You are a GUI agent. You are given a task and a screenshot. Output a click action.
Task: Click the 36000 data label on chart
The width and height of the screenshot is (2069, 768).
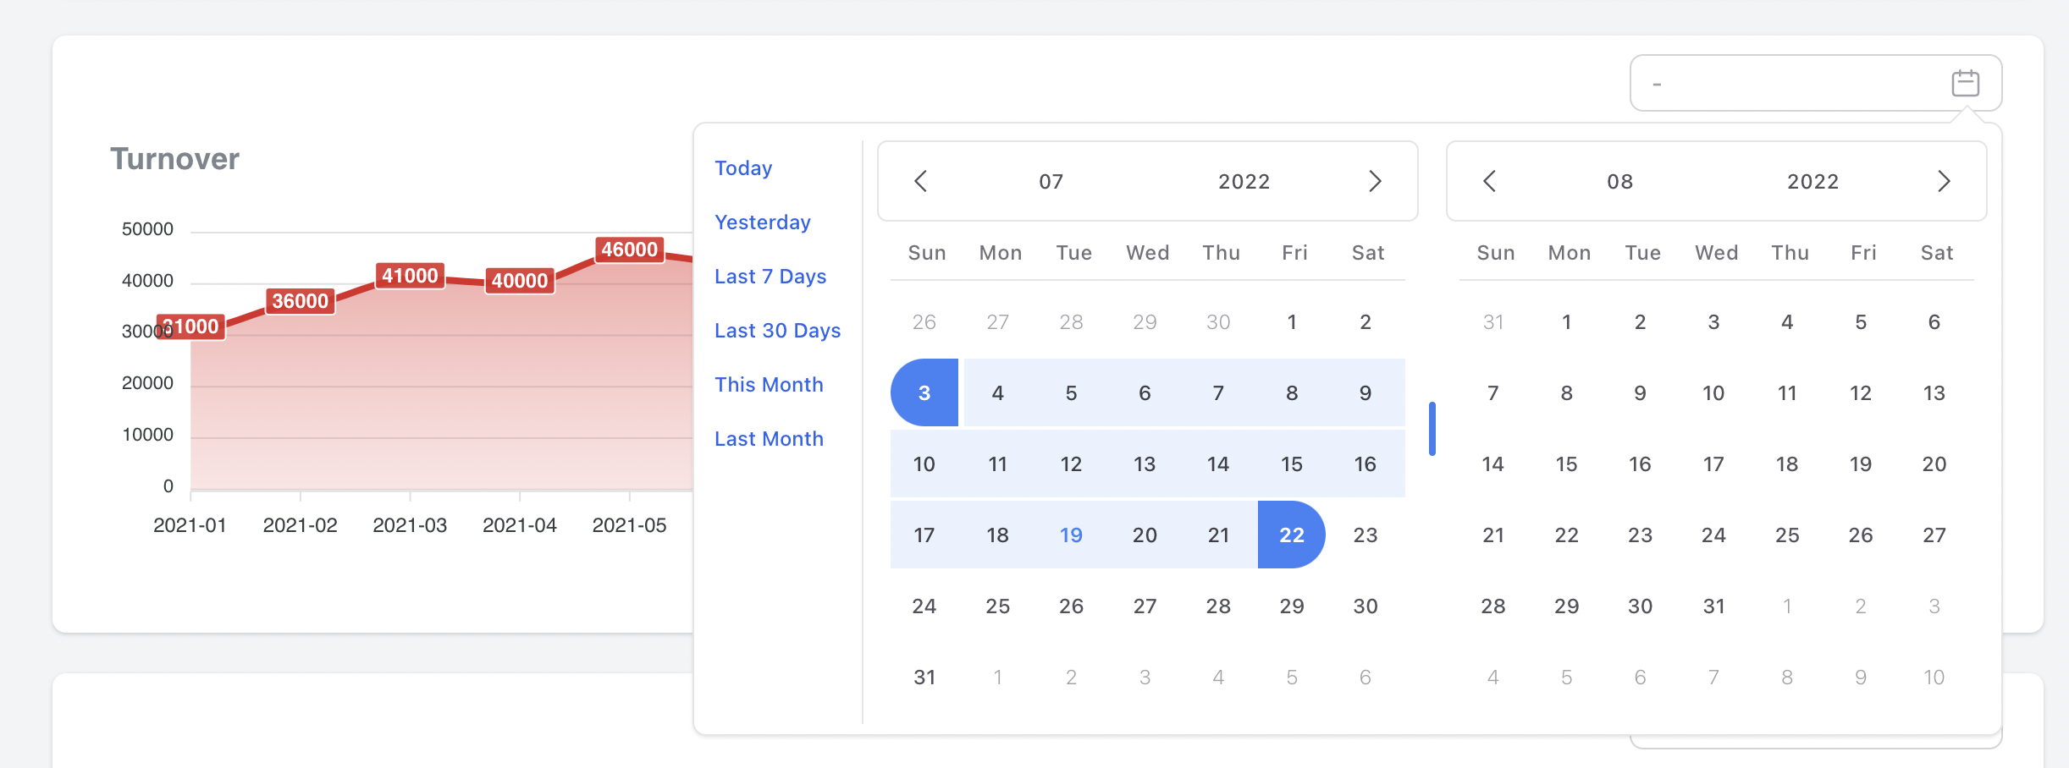pyautogui.click(x=300, y=301)
